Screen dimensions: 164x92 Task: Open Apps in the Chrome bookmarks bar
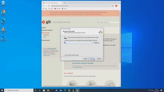[x=45, y=8]
